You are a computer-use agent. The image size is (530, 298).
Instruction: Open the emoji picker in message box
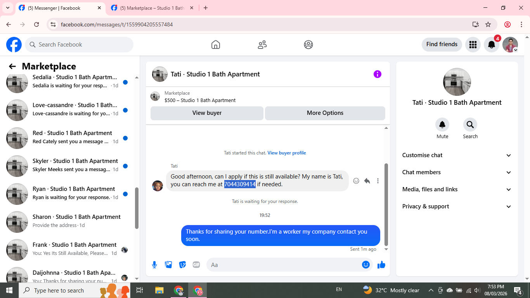[x=366, y=265]
